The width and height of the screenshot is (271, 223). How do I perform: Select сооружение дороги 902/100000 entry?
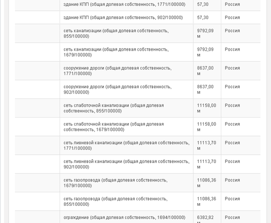point(117,89)
